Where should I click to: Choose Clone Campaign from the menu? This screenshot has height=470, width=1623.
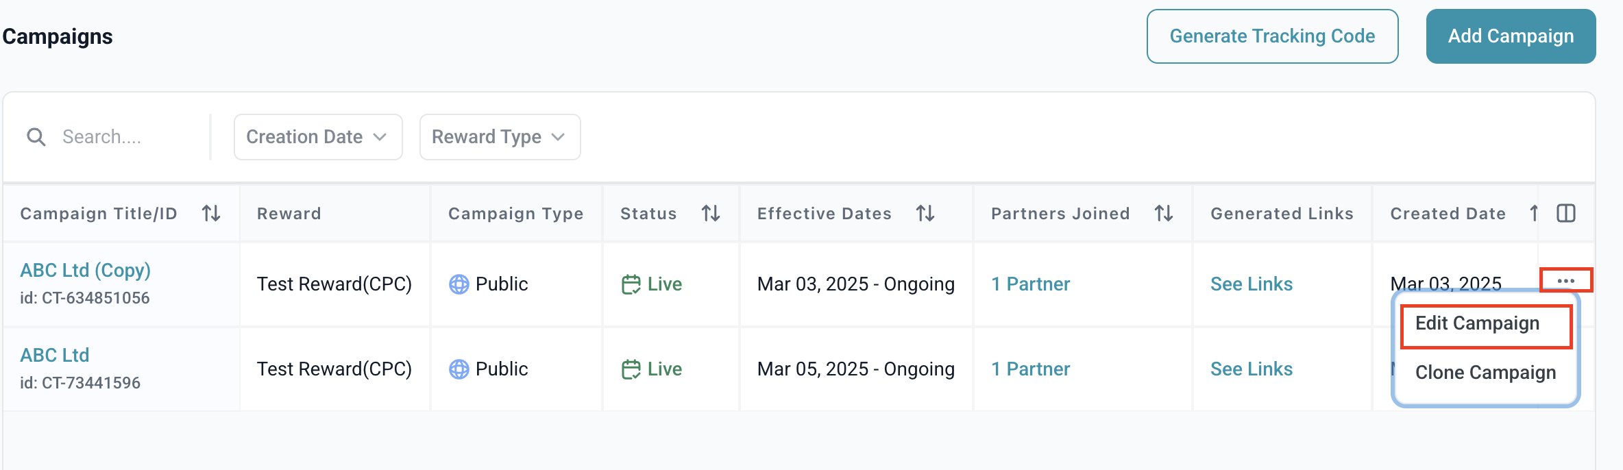click(1486, 373)
